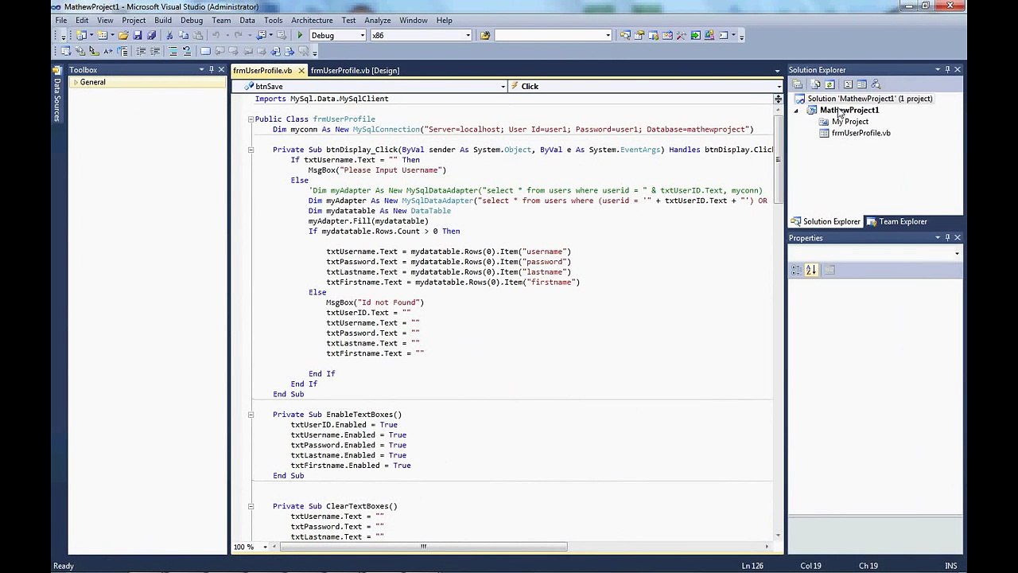Click the Save icon in the toolbar
This screenshot has width=1018, height=573.
pos(138,35)
